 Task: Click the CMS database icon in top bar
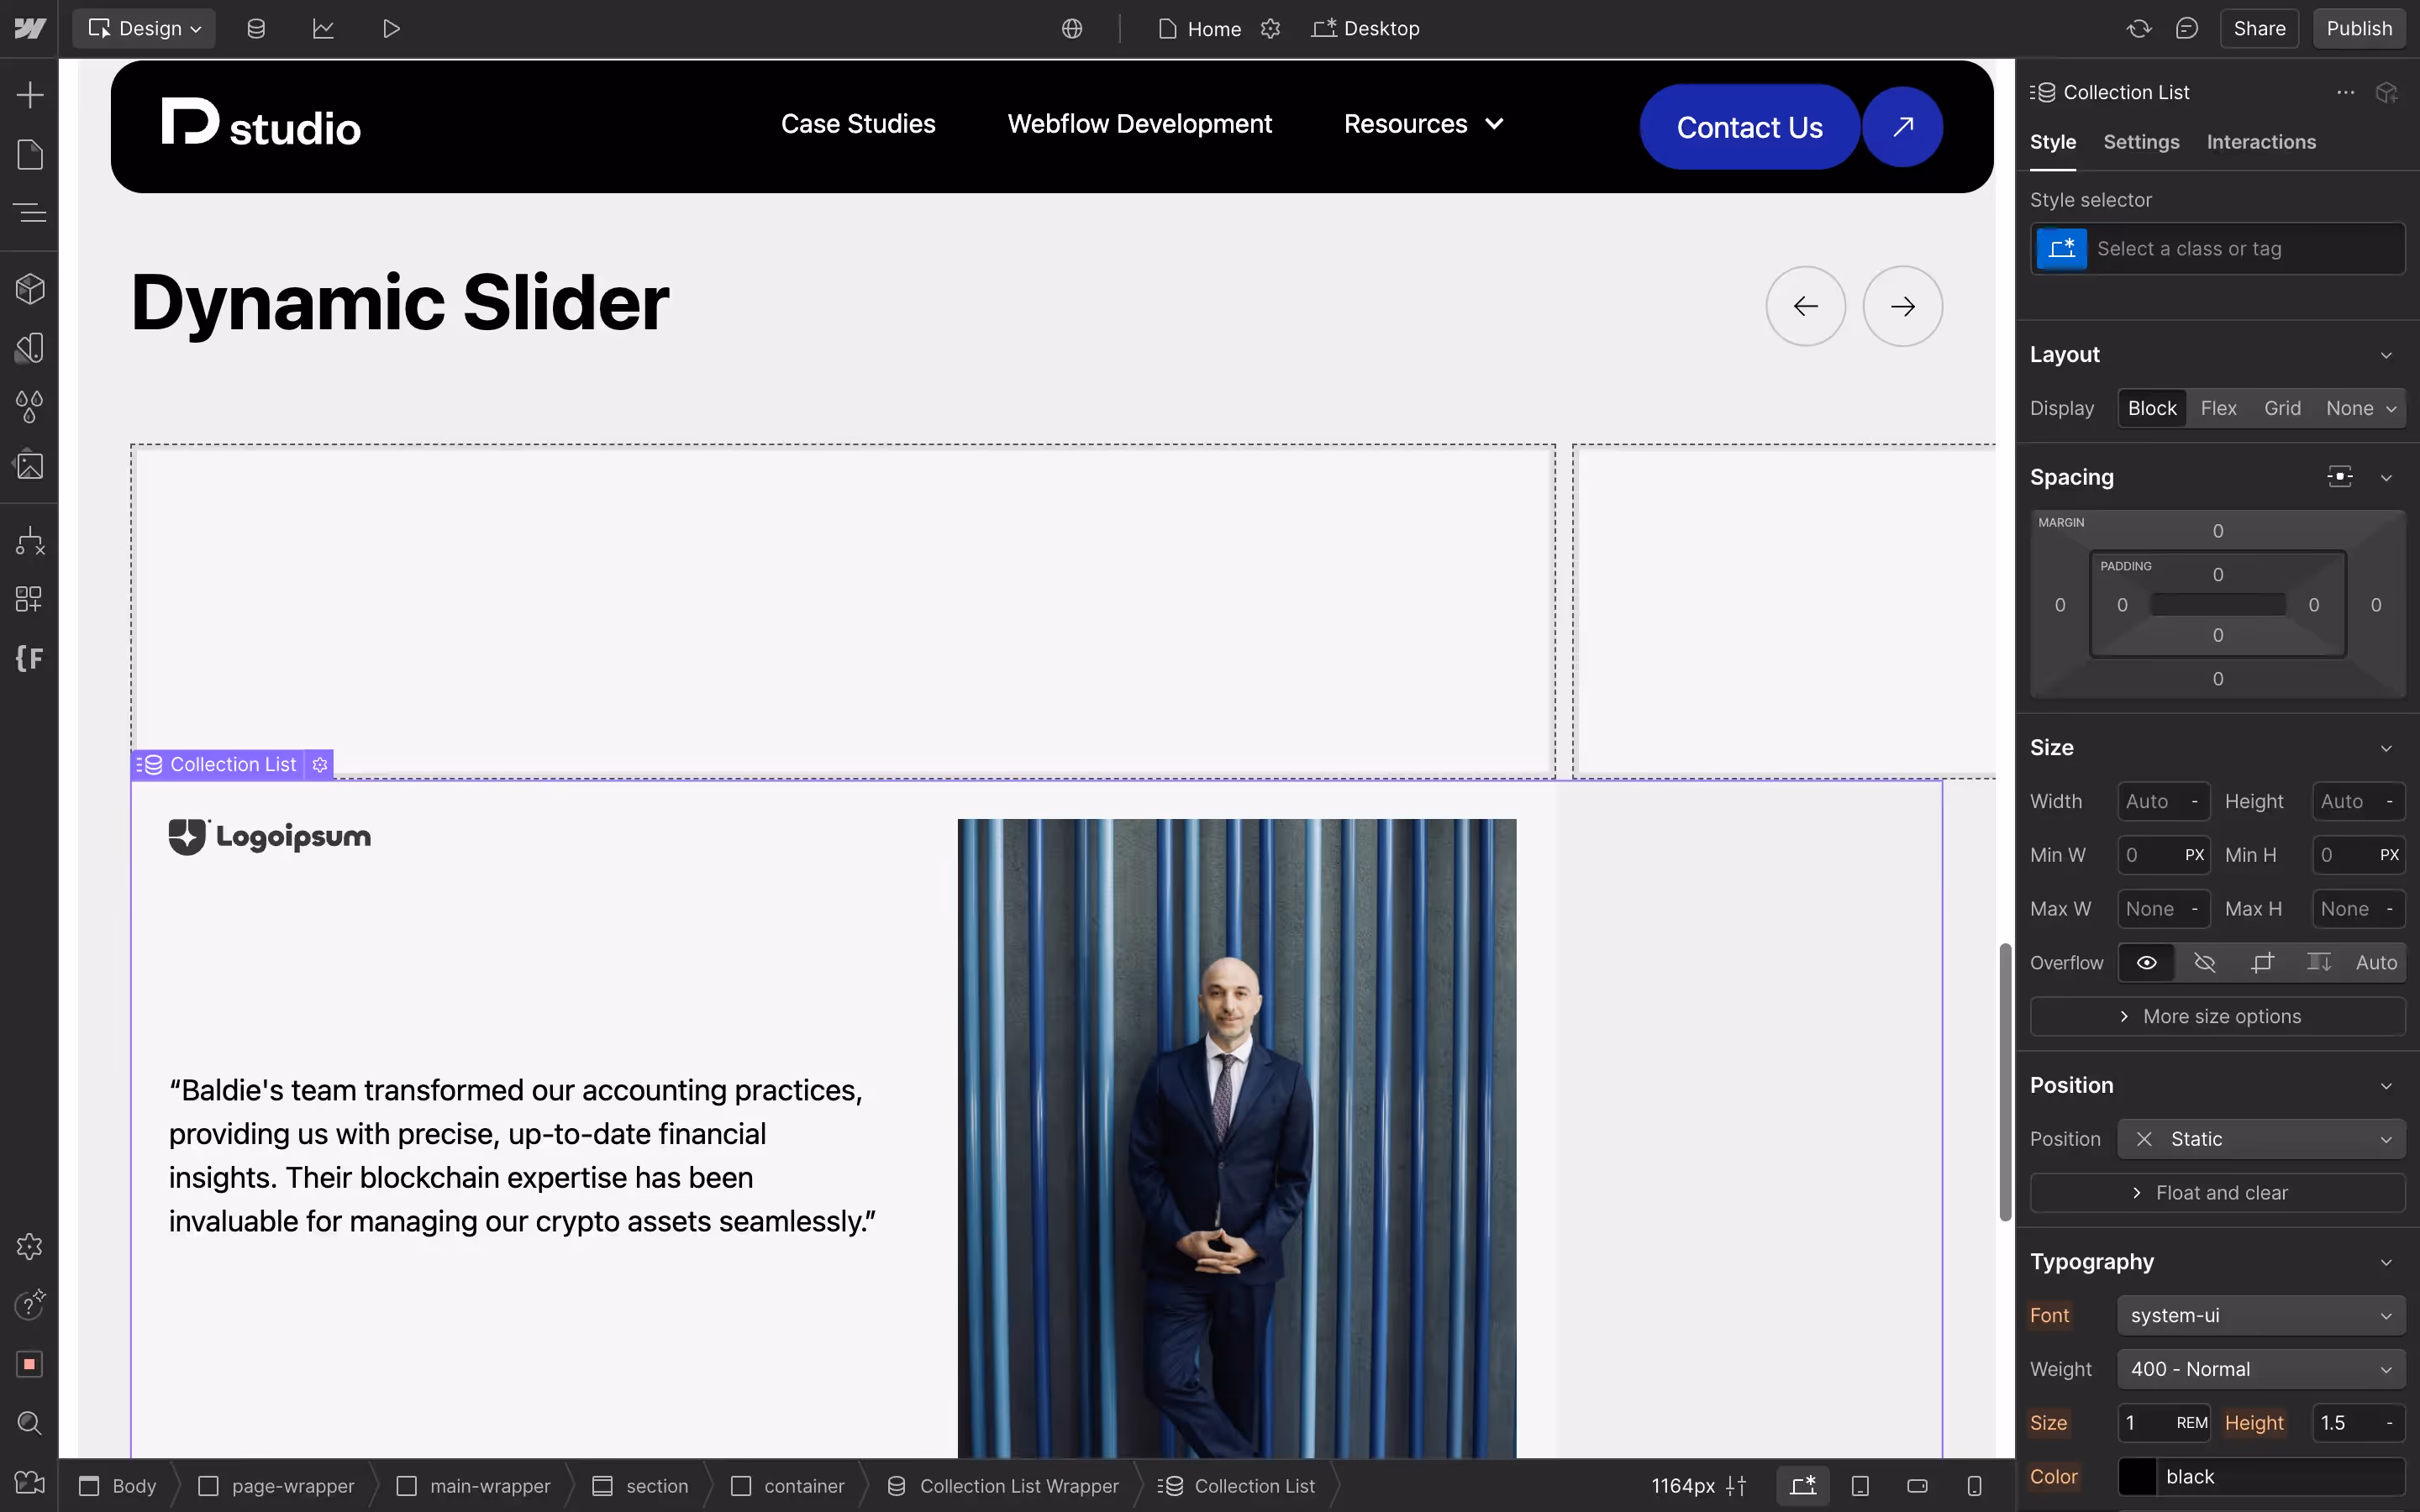(x=256, y=28)
